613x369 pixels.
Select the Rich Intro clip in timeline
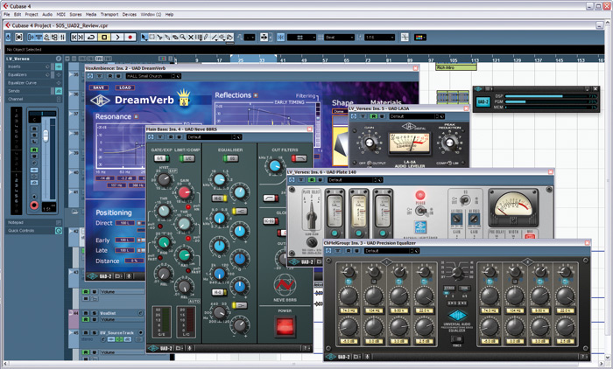tap(455, 67)
